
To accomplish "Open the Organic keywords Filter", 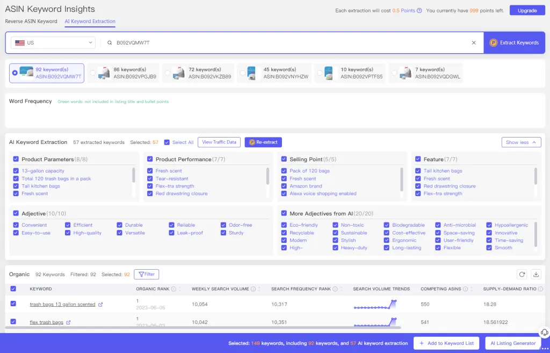I will pyautogui.click(x=146, y=275).
